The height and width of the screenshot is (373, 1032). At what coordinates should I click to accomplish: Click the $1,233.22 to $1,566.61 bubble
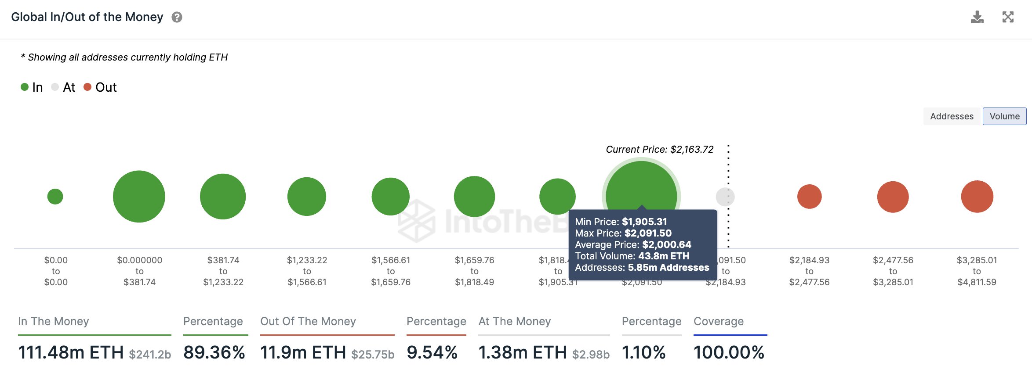[x=307, y=197]
